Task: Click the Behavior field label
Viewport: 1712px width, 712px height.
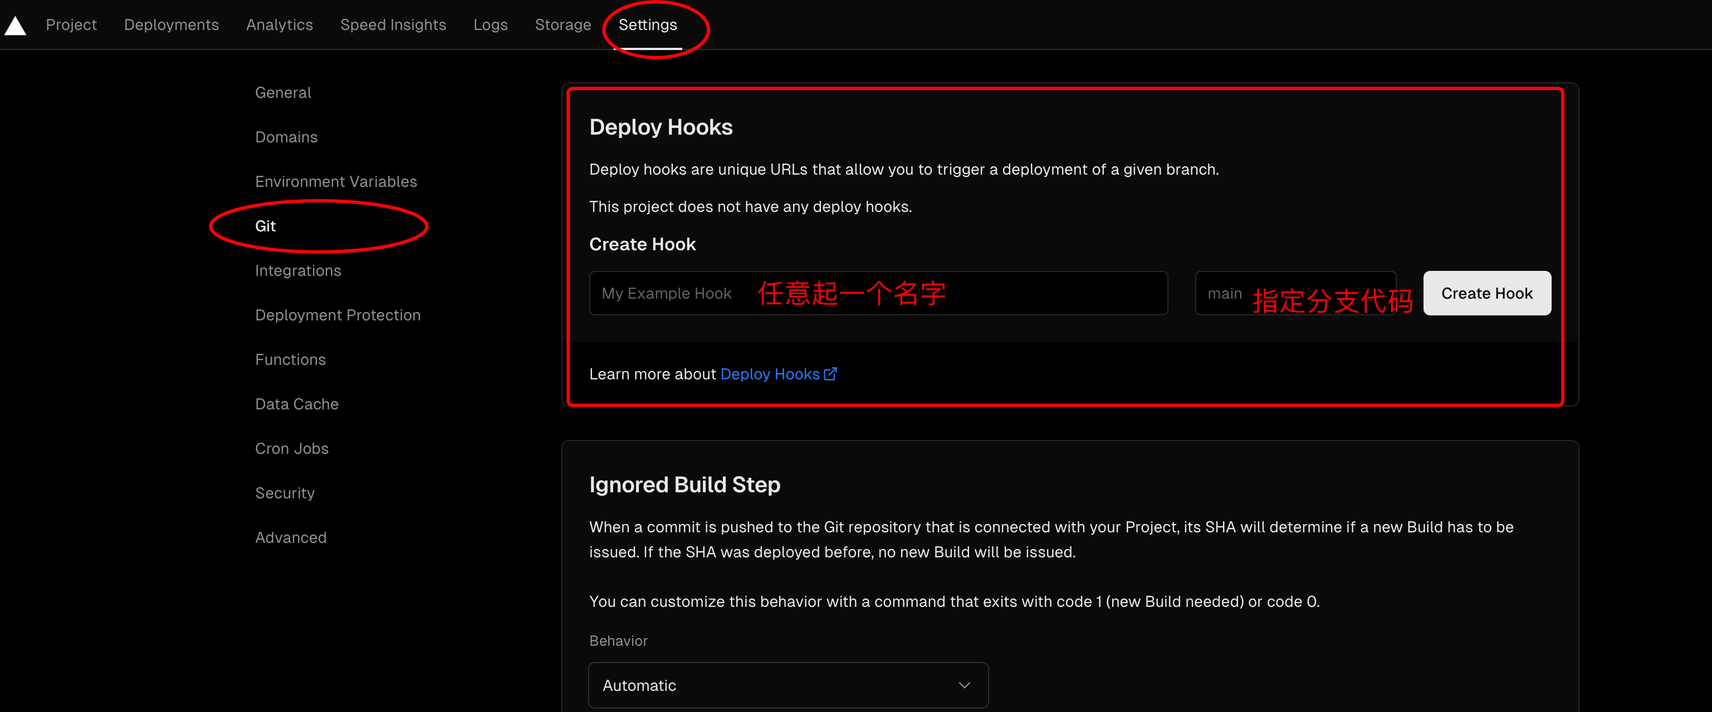Action: [x=618, y=641]
